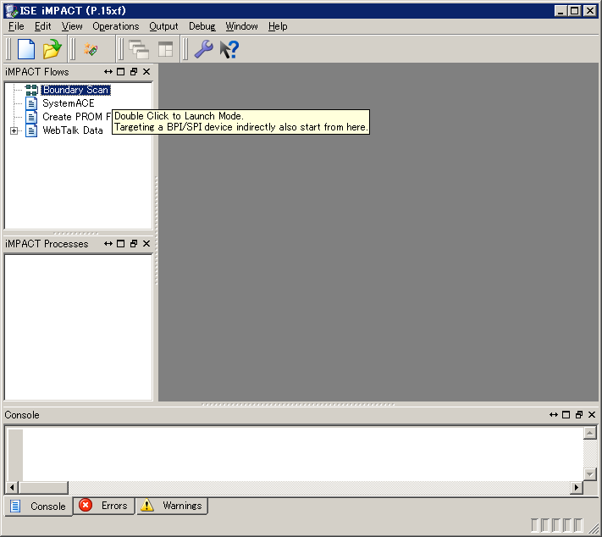Click inside the Console output area
602x537 pixels.
303,454
